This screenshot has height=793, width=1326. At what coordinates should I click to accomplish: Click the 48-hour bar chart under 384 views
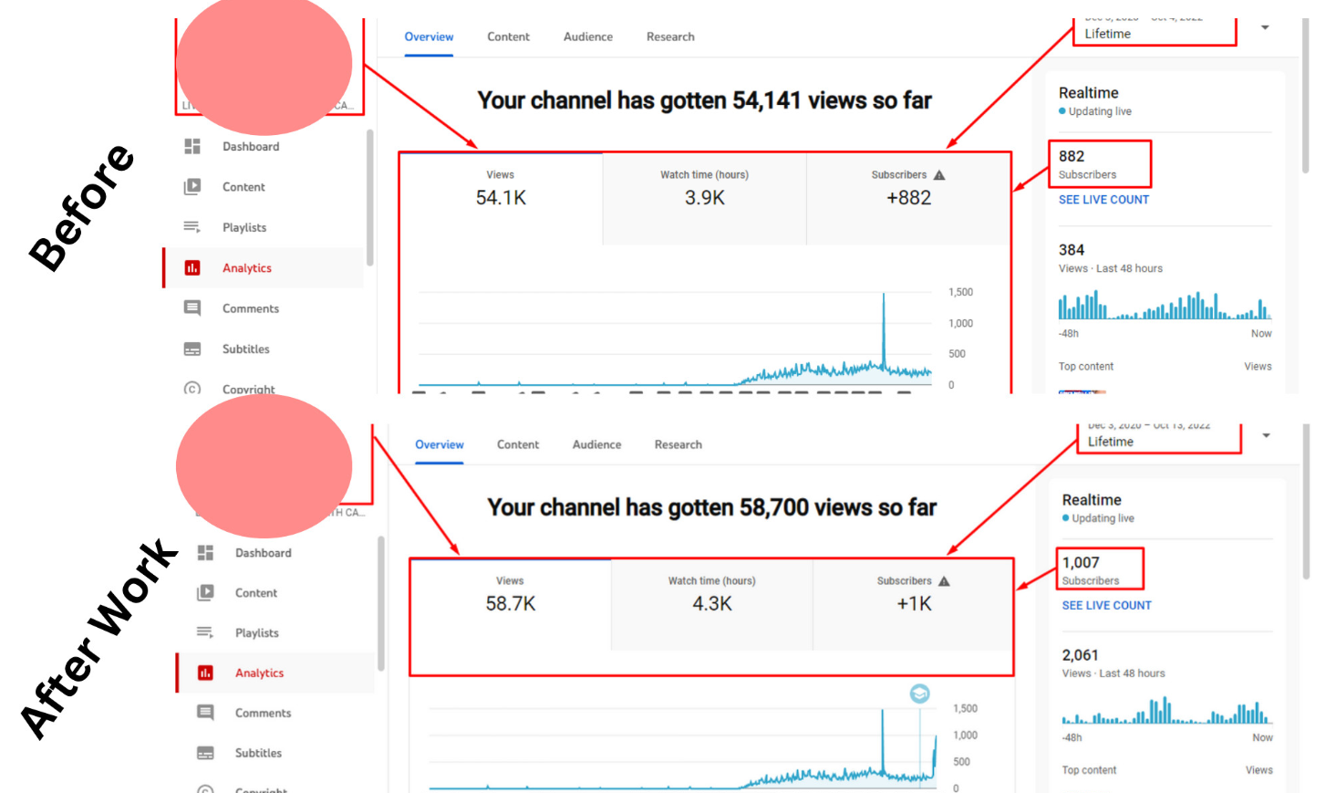1164,307
